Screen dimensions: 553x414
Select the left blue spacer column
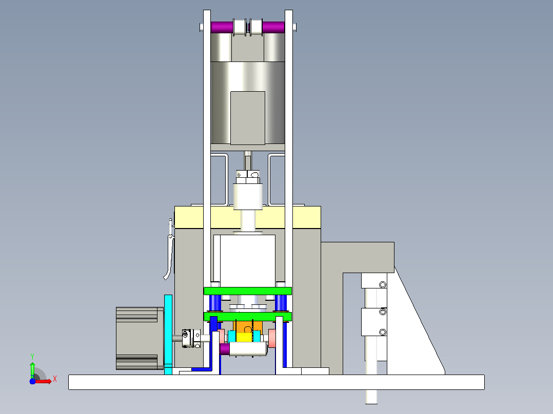point(215,303)
